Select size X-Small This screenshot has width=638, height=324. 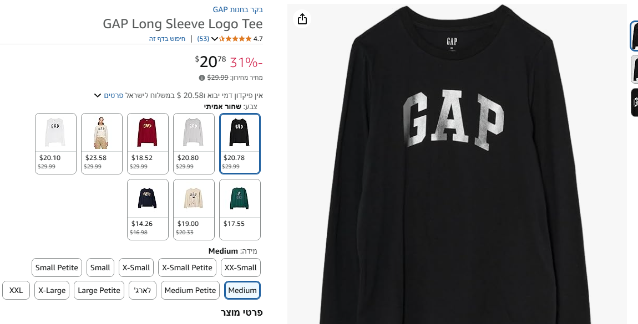pyautogui.click(x=136, y=268)
